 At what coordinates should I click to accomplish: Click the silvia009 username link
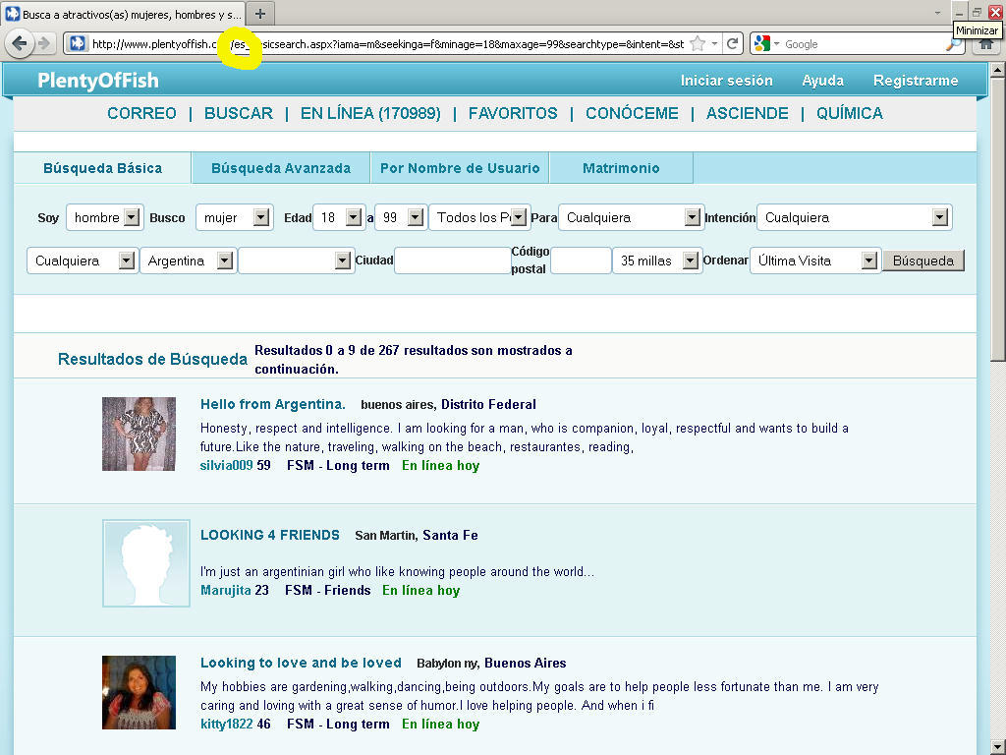point(227,465)
